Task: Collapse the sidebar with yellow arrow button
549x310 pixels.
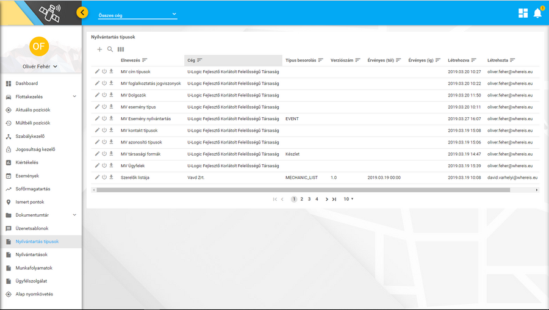Action: click(x=83, y=13)
